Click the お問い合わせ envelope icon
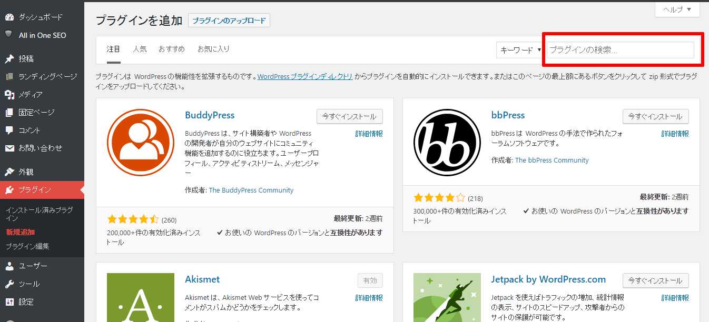 click(x=9, y=148)
